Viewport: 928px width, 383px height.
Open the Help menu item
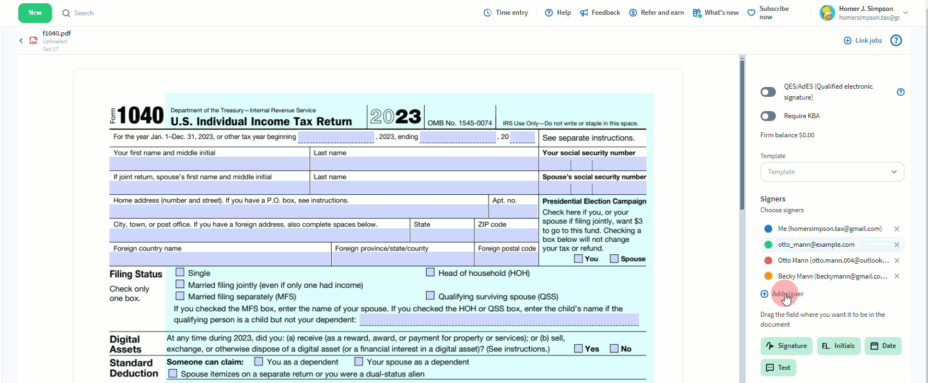tap(558, 13)
